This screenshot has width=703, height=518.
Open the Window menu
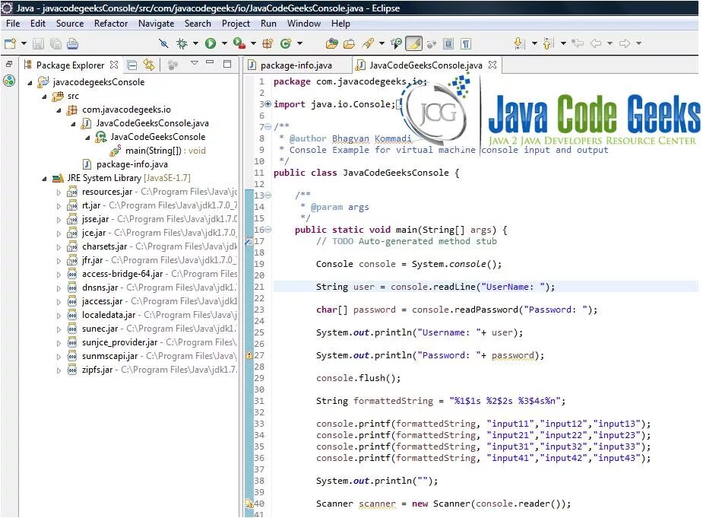(x=304, y=24)
